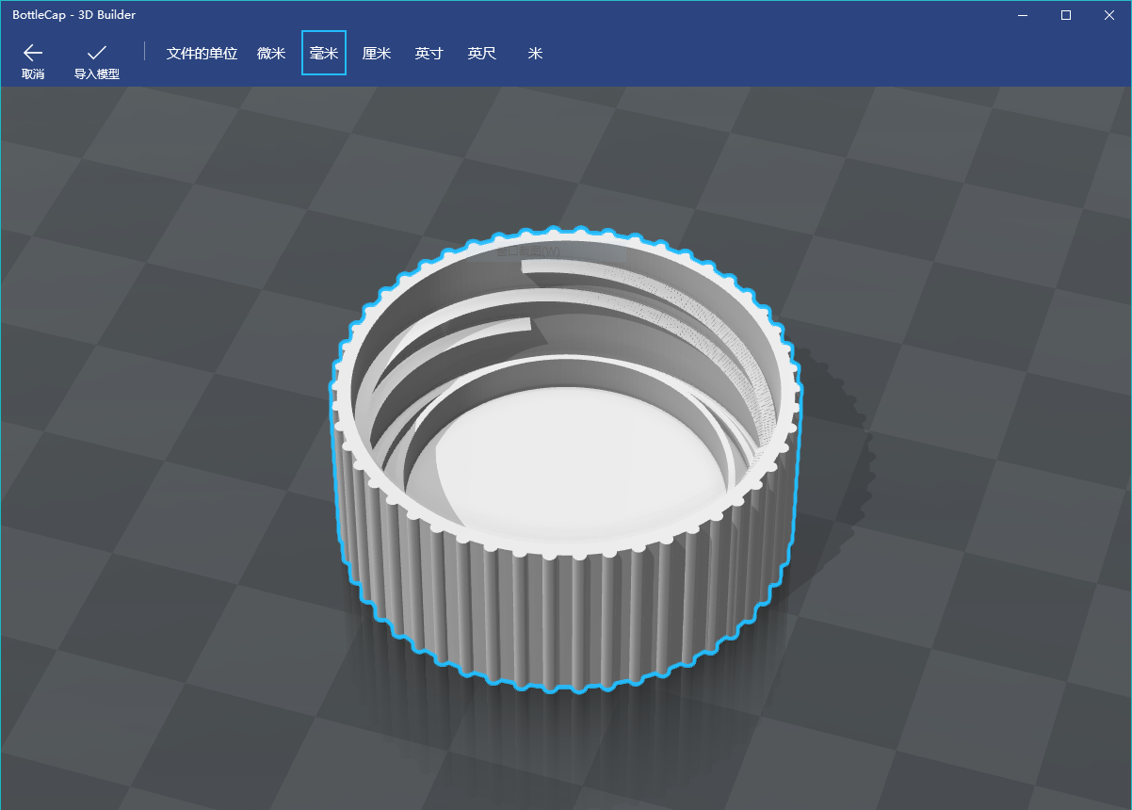Image resolution: width=1132 pixels, height=810 pixels.
Task: Close the 3D Builder window
Action: tap(1109, 15)
